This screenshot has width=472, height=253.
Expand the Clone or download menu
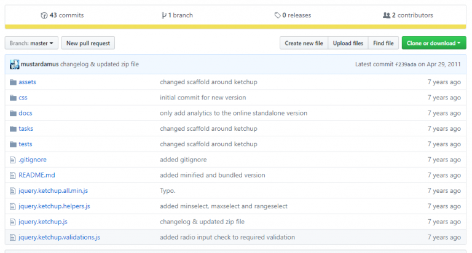coord(434,43)
